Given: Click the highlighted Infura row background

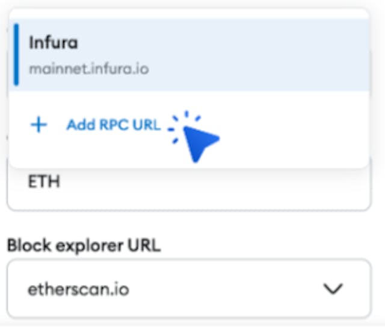Looking at the screenshot, I should pyautogui.click(x=245, y=55).
